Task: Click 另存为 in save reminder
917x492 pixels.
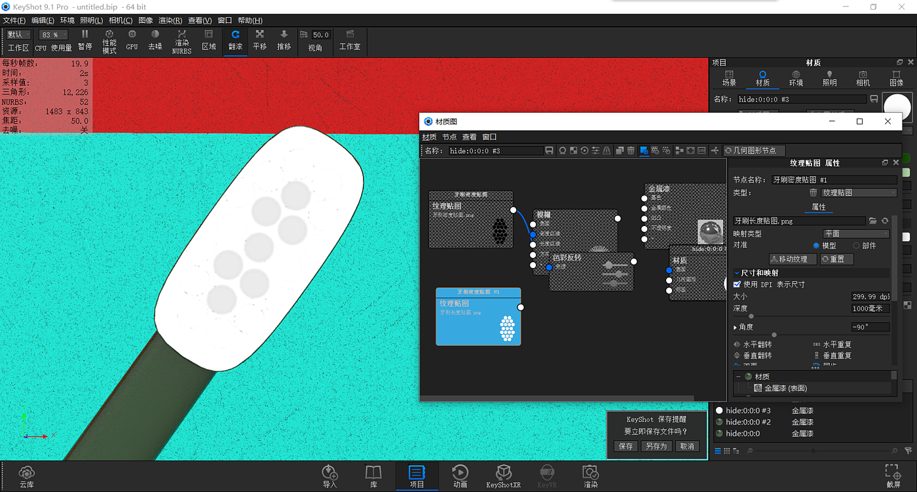Action: 656,446
